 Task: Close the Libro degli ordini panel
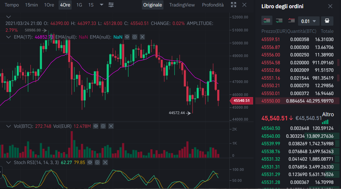point(330,6)
